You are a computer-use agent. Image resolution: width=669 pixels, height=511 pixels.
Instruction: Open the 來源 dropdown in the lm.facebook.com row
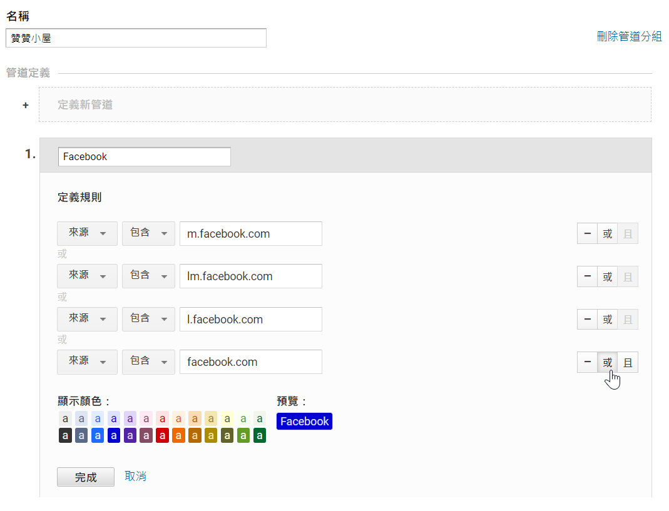click(87, 276)
